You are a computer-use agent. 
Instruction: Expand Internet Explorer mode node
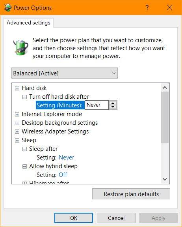point(17,114)
